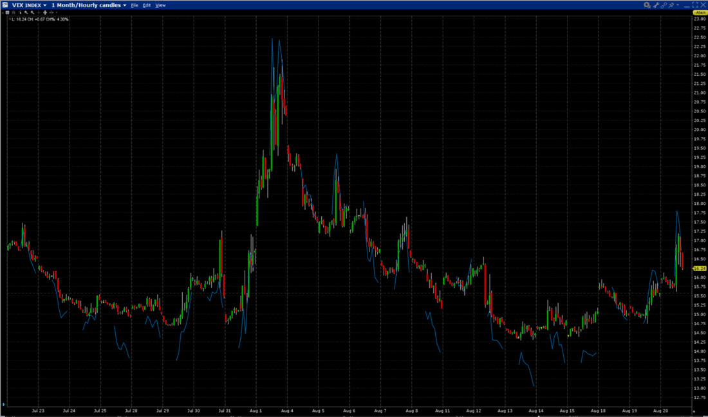Screen dimensions: 708x417
Task: Click the yellow 16.24 current price label
Action: (699, 268)
